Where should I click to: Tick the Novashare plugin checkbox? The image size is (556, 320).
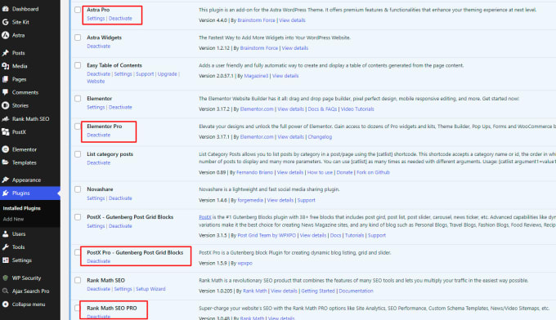coord(78,189)
